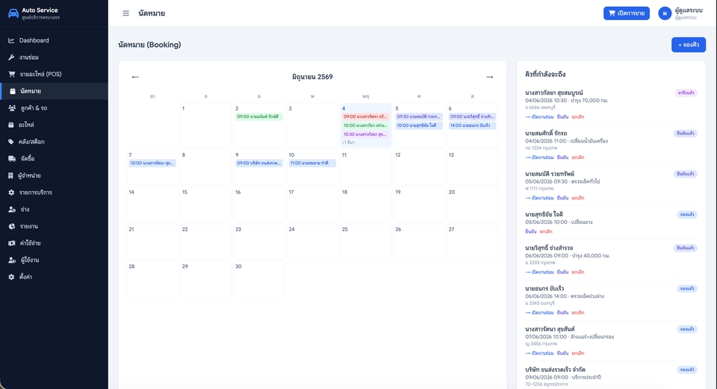
Task: Open the คลัง/สต็อก sidebar page
Action: point(54,142)
